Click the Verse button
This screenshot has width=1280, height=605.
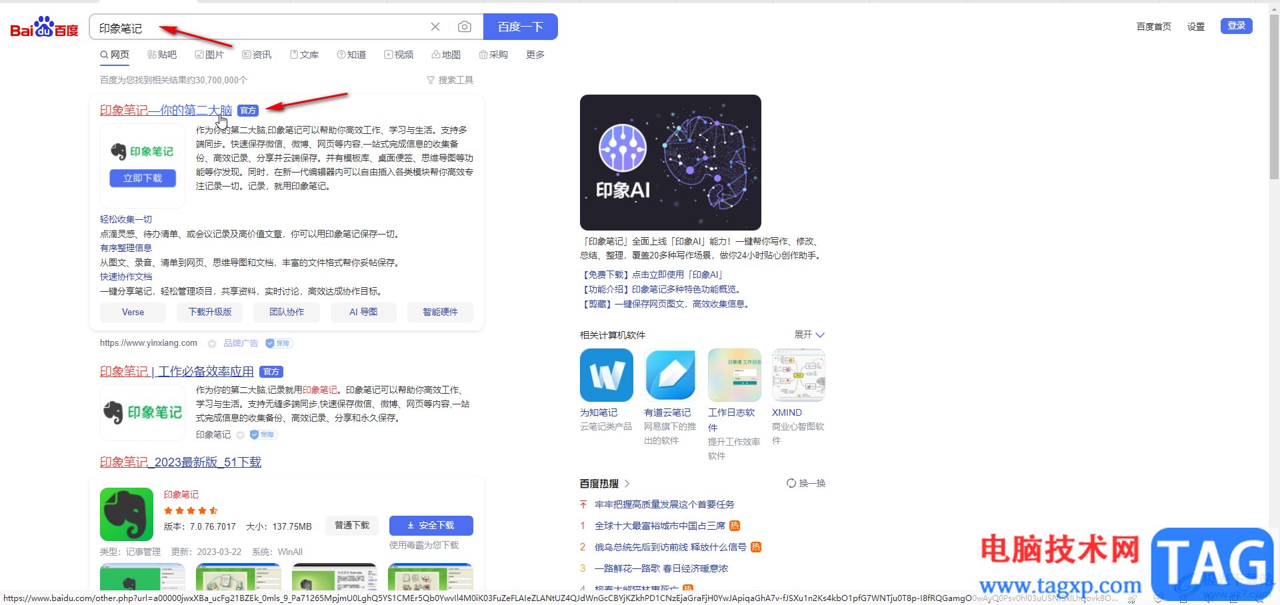(133, 312)
